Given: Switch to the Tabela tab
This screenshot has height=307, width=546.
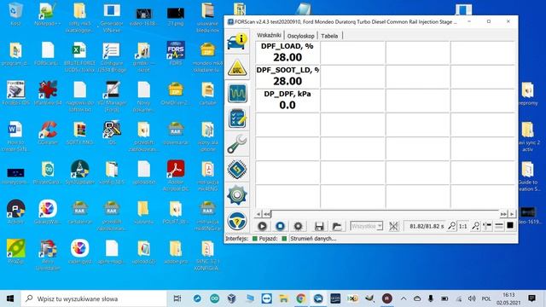Looking at the screenshot, I should (x=329, y=36).
